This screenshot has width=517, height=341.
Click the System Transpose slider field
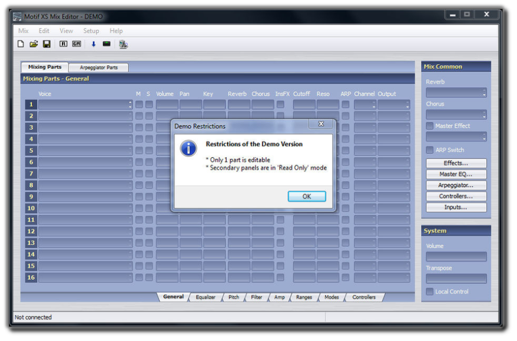pyautogui.click(x=456, y=279)
